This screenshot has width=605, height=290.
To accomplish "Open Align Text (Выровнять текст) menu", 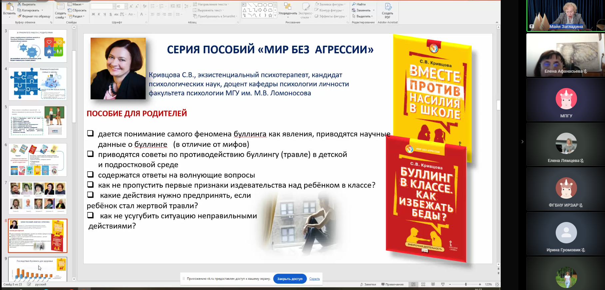I will pos(209,10).
